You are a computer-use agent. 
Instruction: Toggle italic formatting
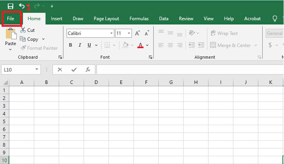[80, 45]
